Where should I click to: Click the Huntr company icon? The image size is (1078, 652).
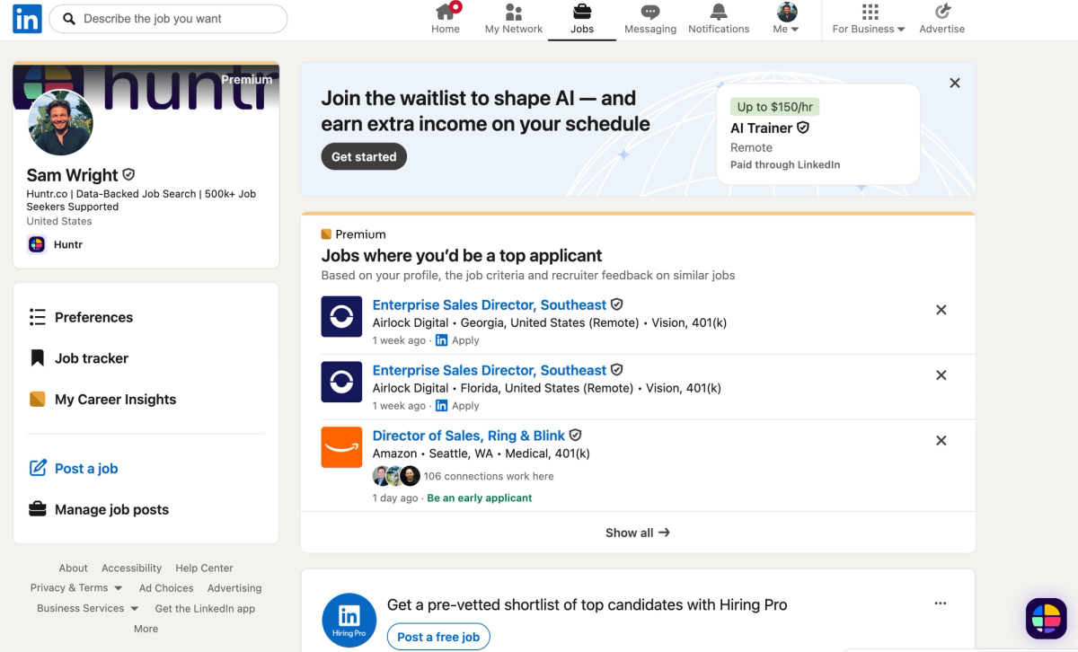coord(37,244)
